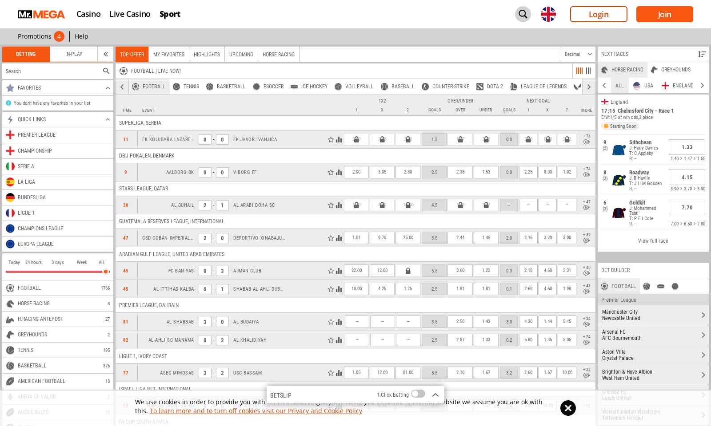Image resolution: width=711 pixels, height=426 pixels.
Task: Click the sort icon in Next Races panel
Action: pyautogui.click(x=702, y=54)
